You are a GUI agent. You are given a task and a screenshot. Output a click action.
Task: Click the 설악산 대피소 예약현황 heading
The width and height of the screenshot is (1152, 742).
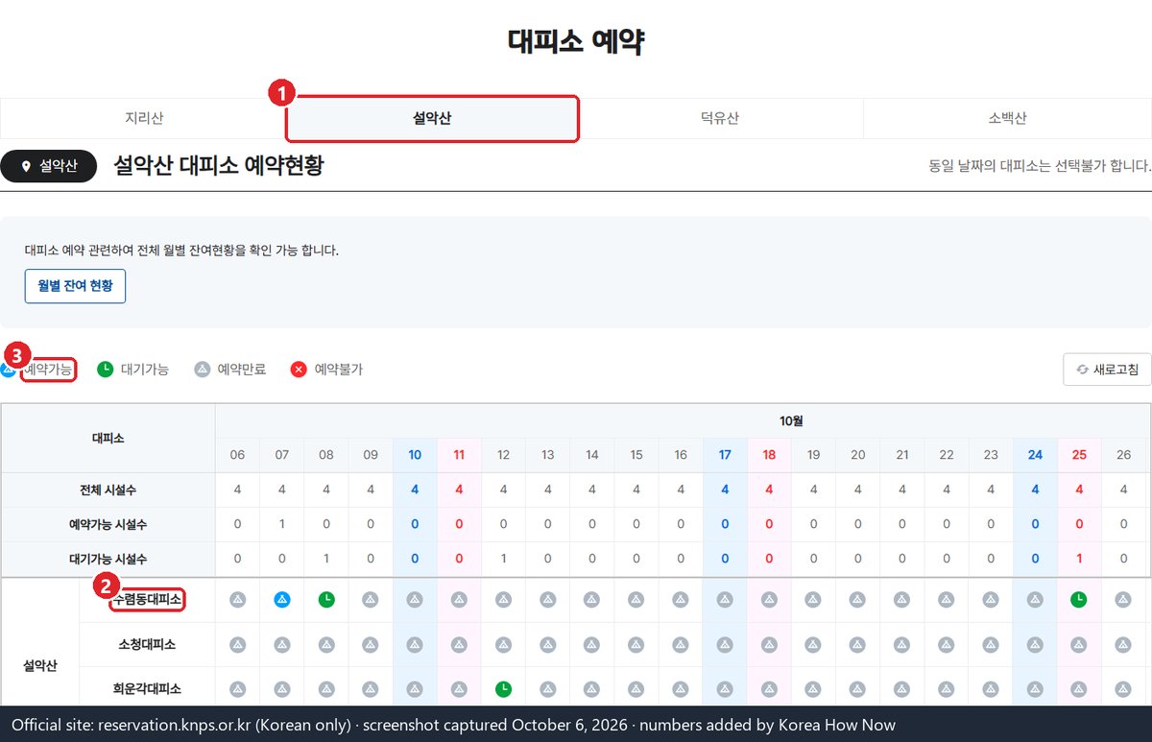coord(219,165)
